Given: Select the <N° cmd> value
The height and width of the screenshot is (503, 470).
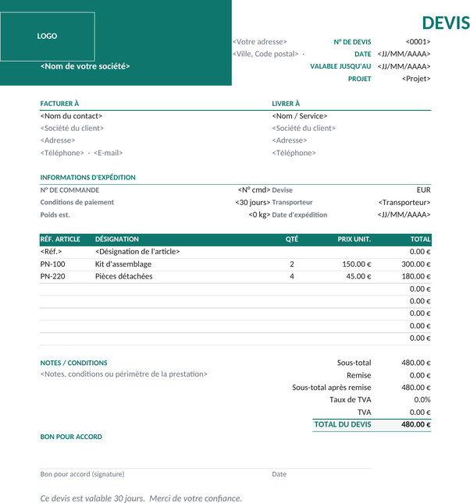Looking at the screenshot, I should (x=254, y=190).
